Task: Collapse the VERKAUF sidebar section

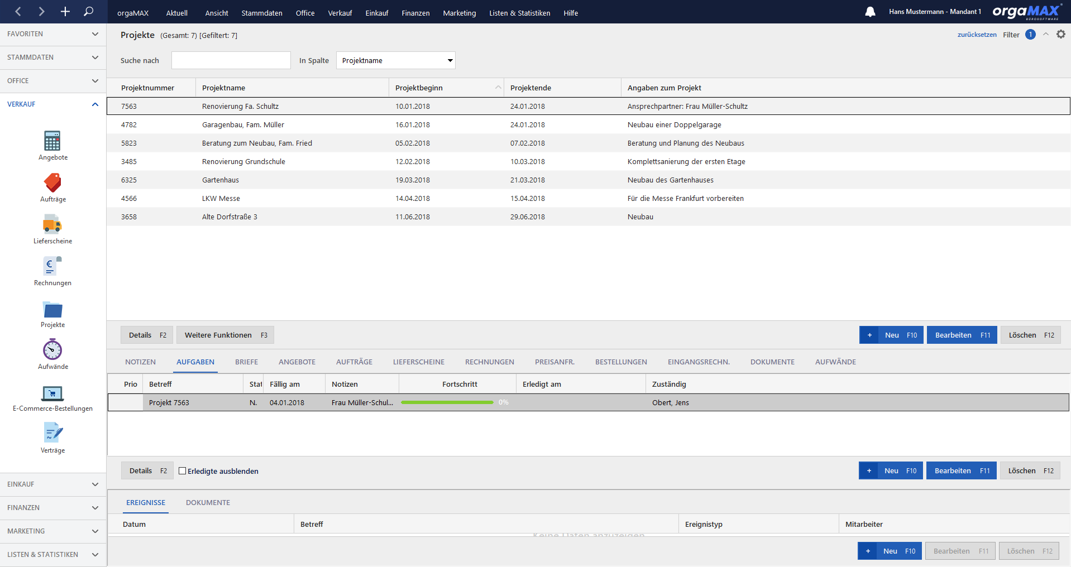Action: click(53, 104)
